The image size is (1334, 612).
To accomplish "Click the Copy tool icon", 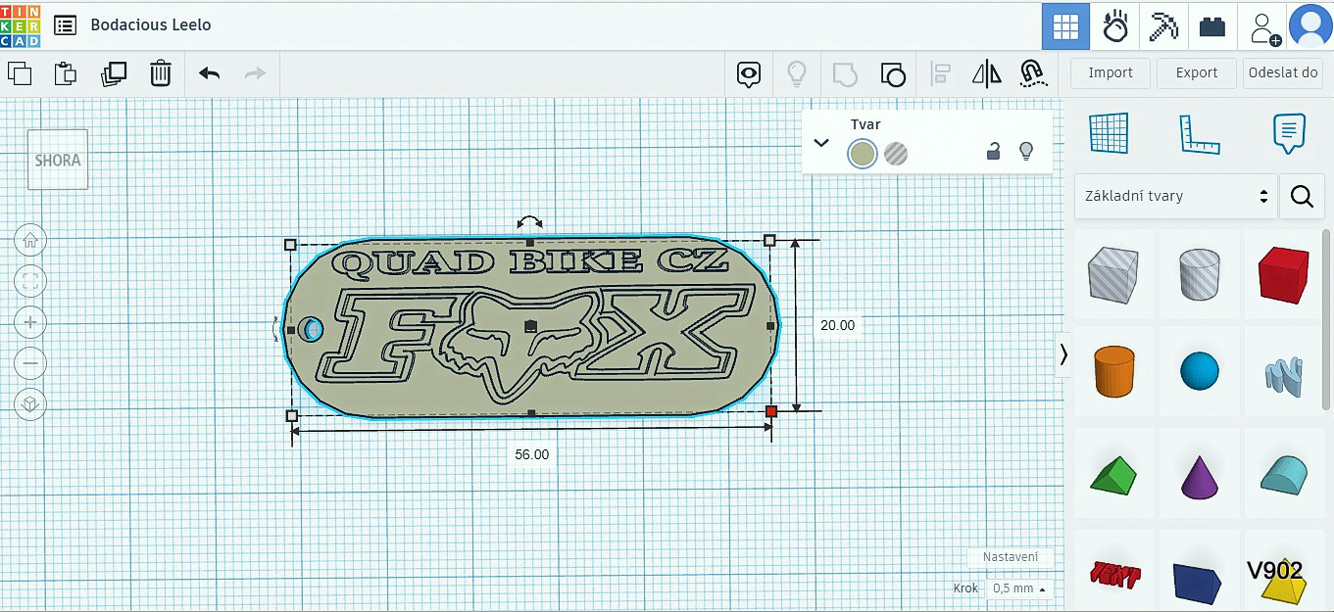I will pyautogui.click(x=20, y=73).
